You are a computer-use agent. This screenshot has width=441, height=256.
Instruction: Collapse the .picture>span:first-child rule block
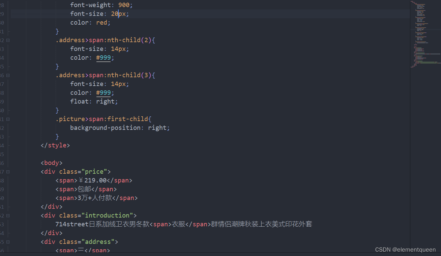click(8, 119)
